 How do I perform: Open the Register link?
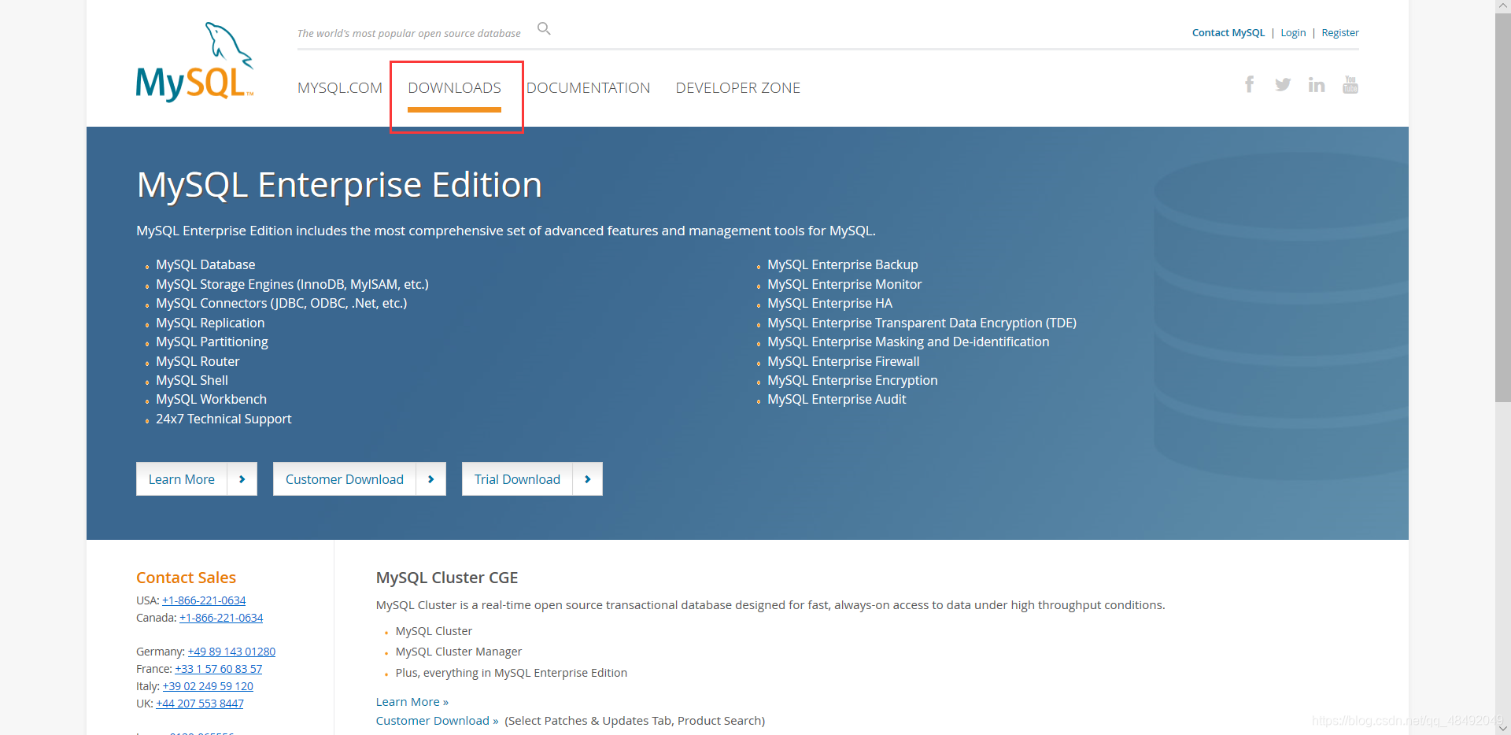(1340, 33)
